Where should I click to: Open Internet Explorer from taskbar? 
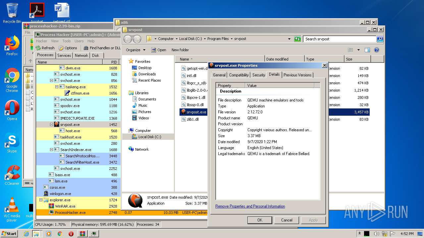point(26,233)
